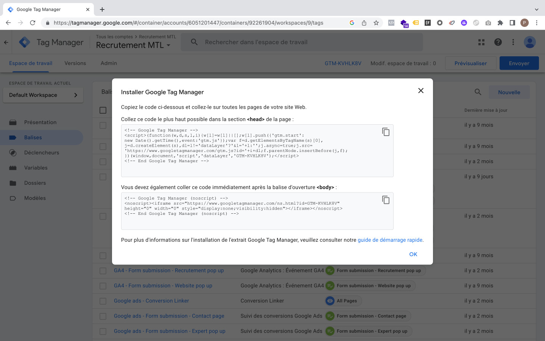The height and width of the screenshot is (341, 545).
Task: Click Form submission - Contact page trigger chip
Action: pyautogui.click(x=368, y=316)
